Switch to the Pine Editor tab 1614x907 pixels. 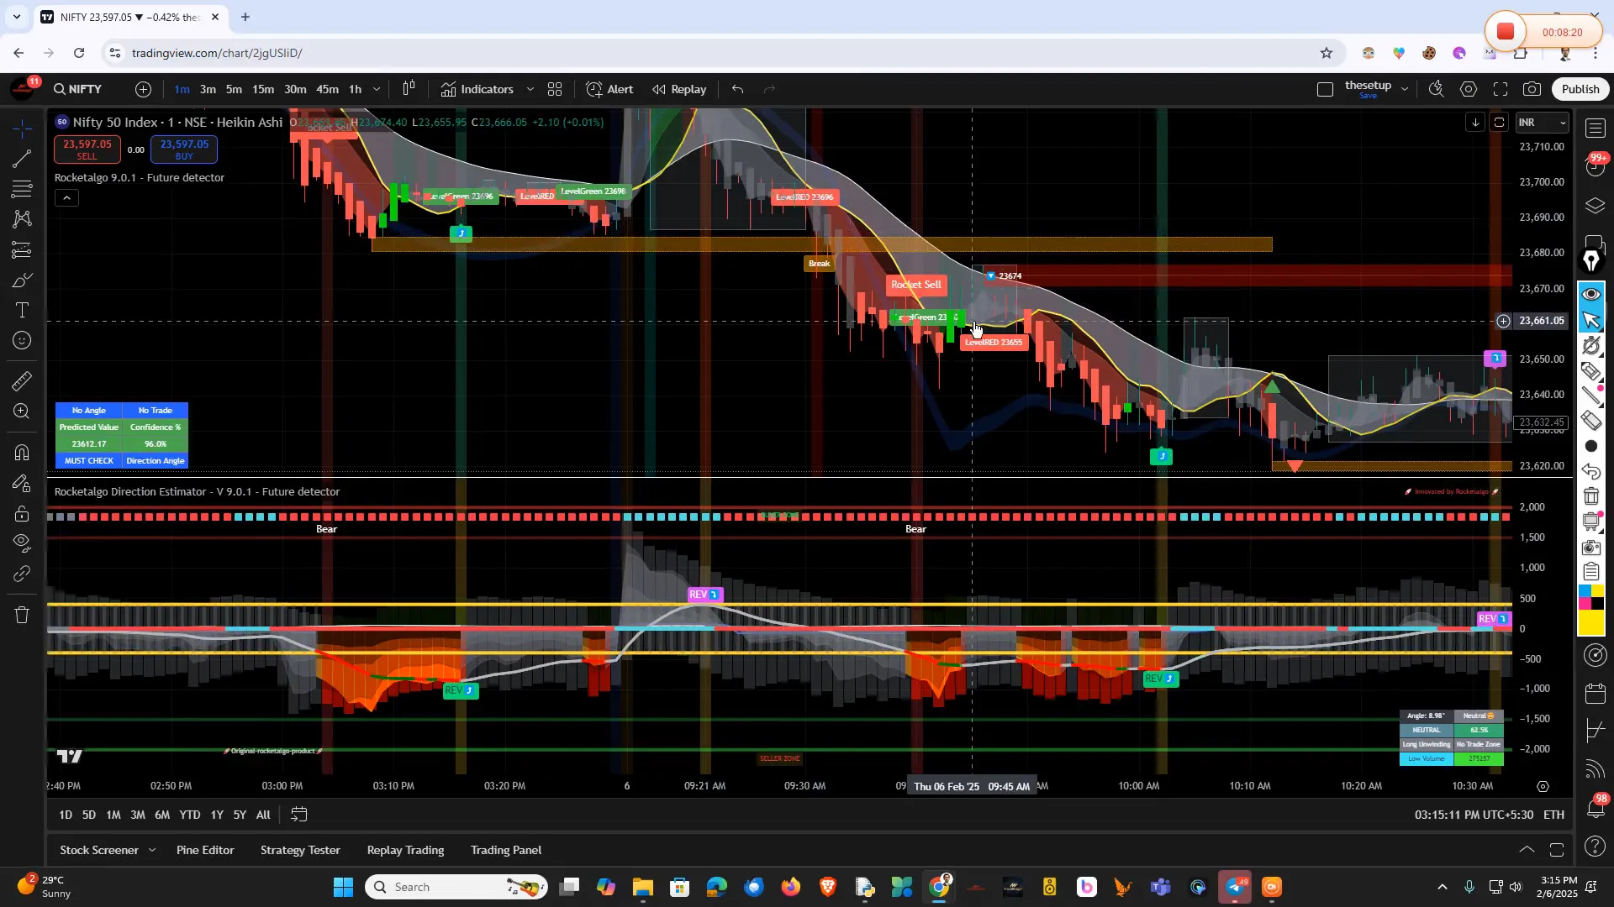point(204,849)
